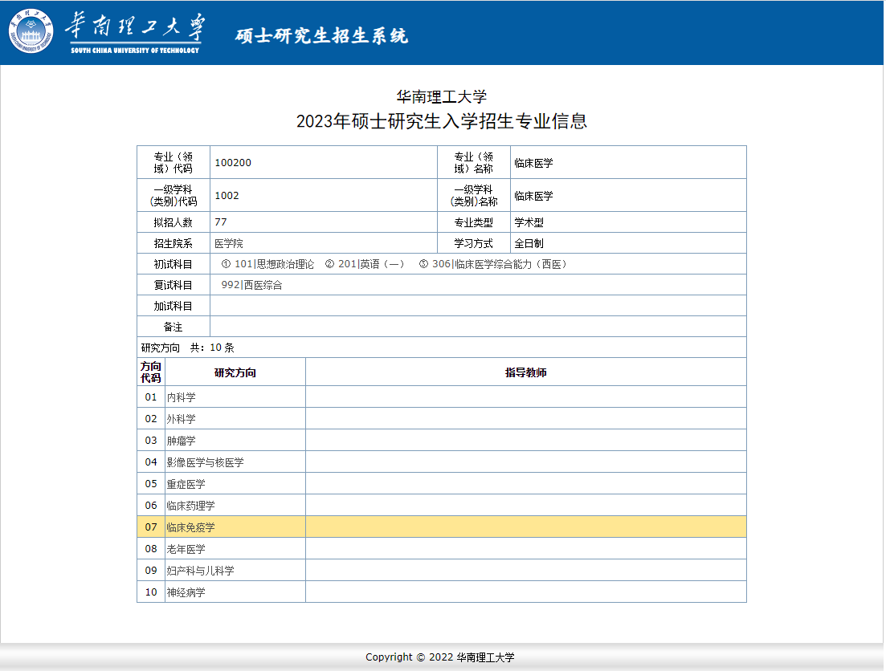The image size is (886, 671).
Task: Select the 重症医学 research direction
Action: (186, 484)
